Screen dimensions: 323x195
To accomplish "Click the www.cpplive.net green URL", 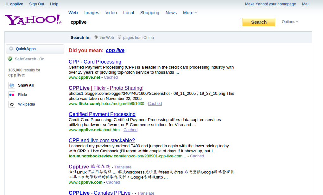I will pyautogui.click(x=85, y=77).
